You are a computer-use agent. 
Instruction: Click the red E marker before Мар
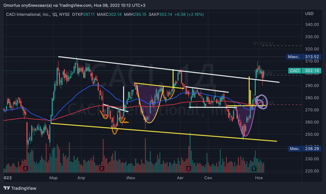[25, 168]
